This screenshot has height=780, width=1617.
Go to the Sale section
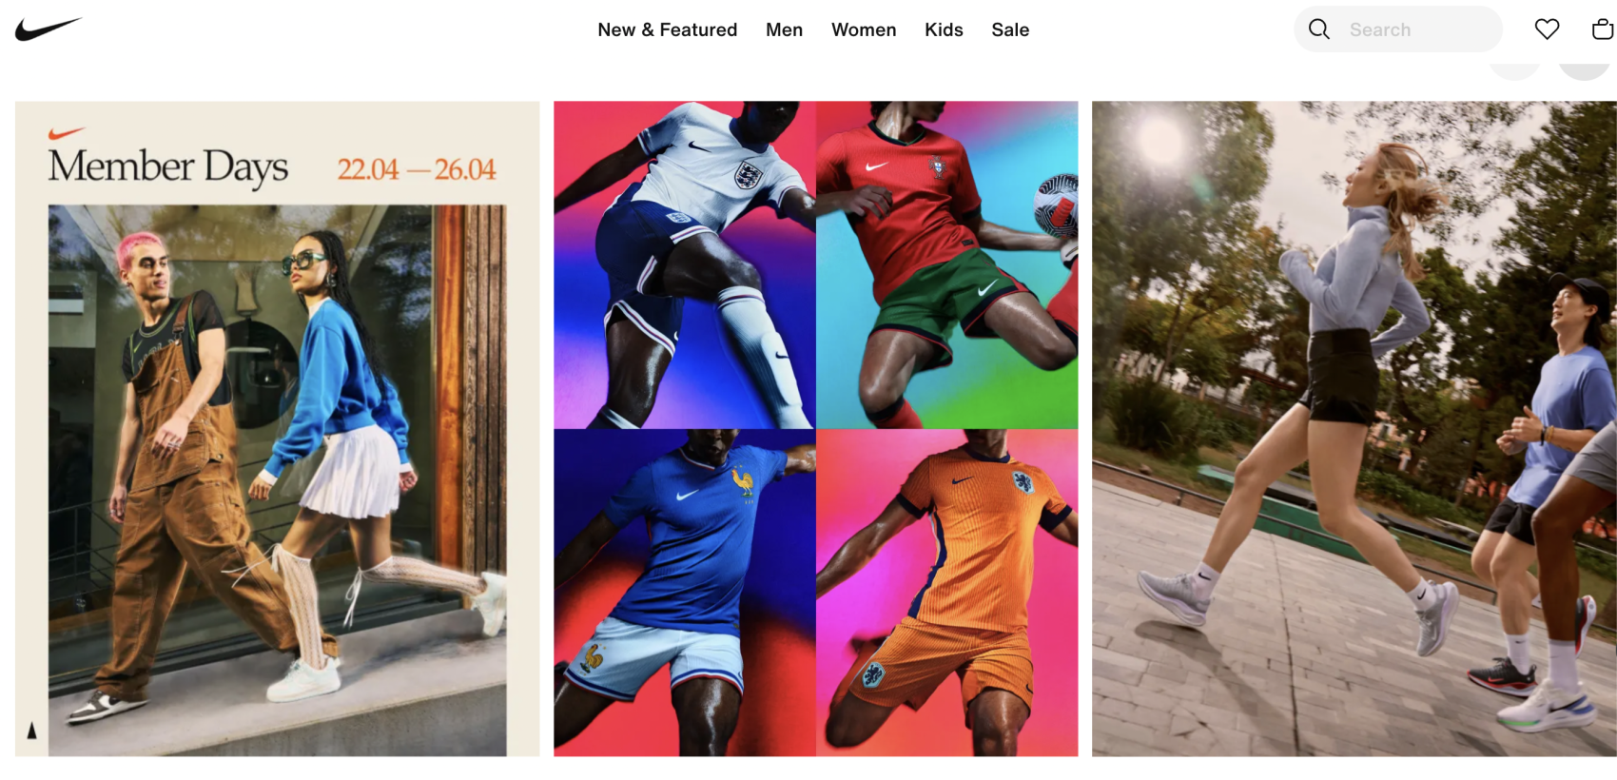click(x=1010, y=29)
